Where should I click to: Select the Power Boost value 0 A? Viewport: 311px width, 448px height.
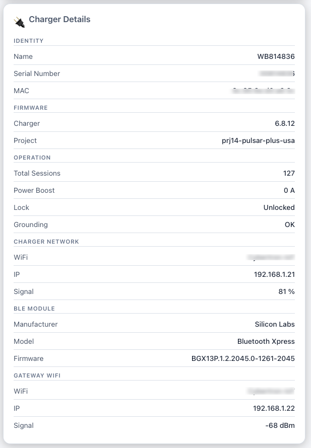coord(289,191)
